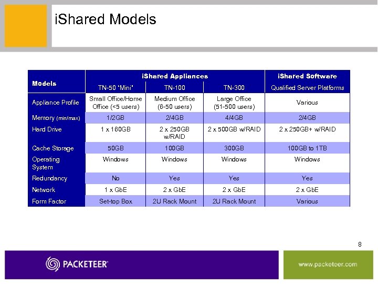The width and height of the screenshot is (378, 284).
Task: Click the 'No' redundancy cell
Action: click(x=115, y=178)
